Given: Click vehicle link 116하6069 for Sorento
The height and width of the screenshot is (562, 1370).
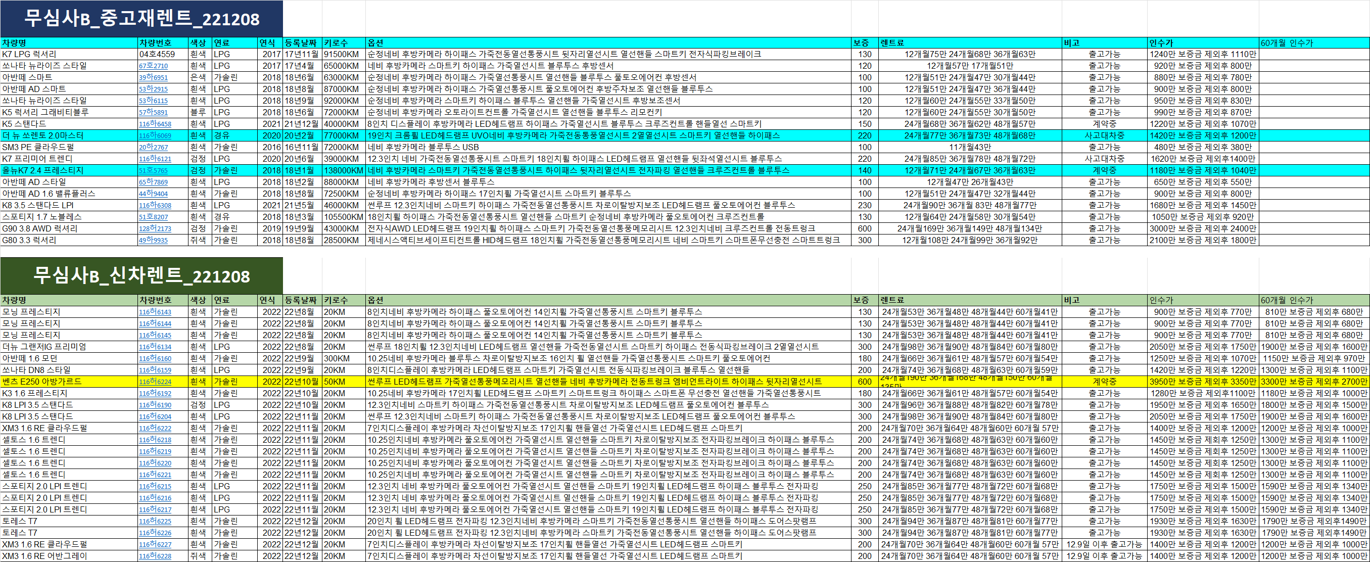Looking at the screenshot, I should (x=155, y=135).
